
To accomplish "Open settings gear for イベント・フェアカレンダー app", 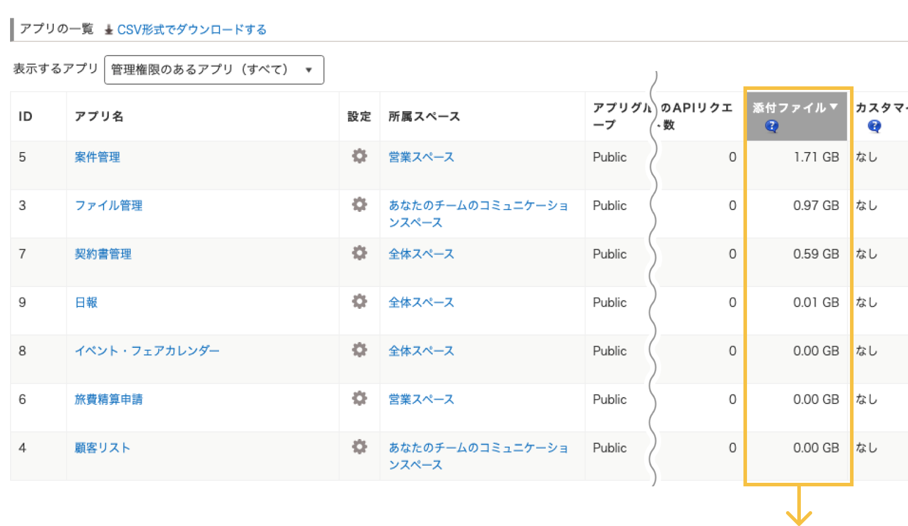I will [359, 350].
